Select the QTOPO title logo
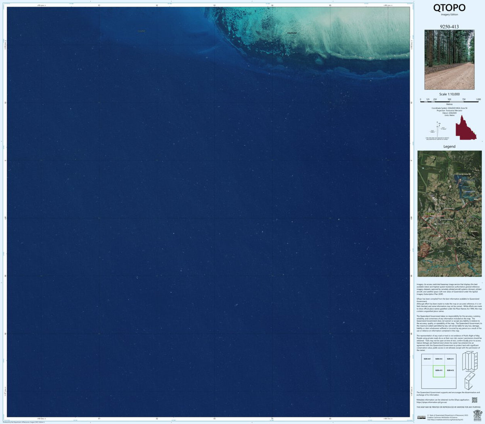Viewport: 485px width, 424px height. point(449,8)
